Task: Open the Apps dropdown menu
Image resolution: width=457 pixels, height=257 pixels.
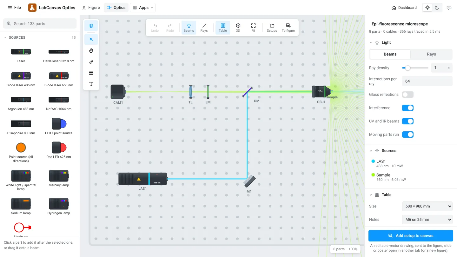Action: [143, 8]
